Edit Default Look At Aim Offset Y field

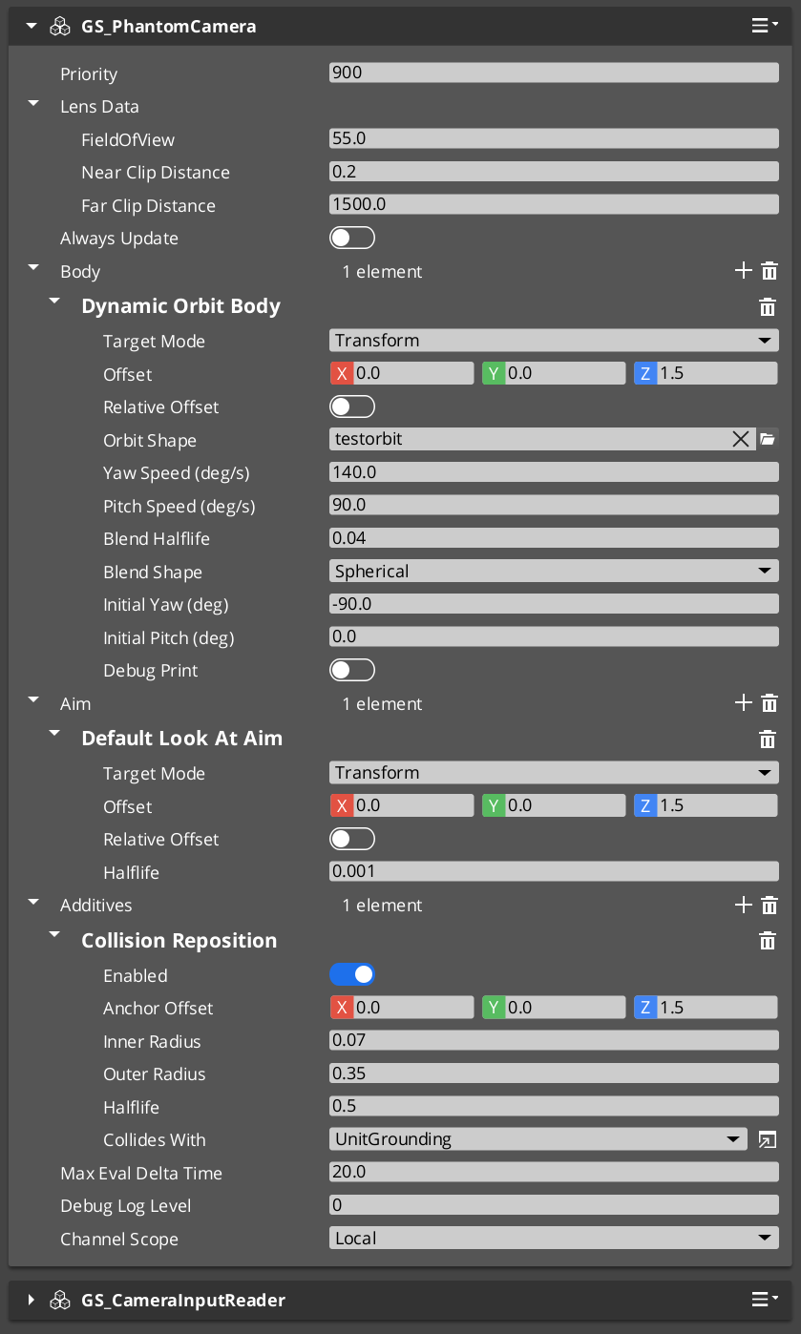click(x=565, y=805)
